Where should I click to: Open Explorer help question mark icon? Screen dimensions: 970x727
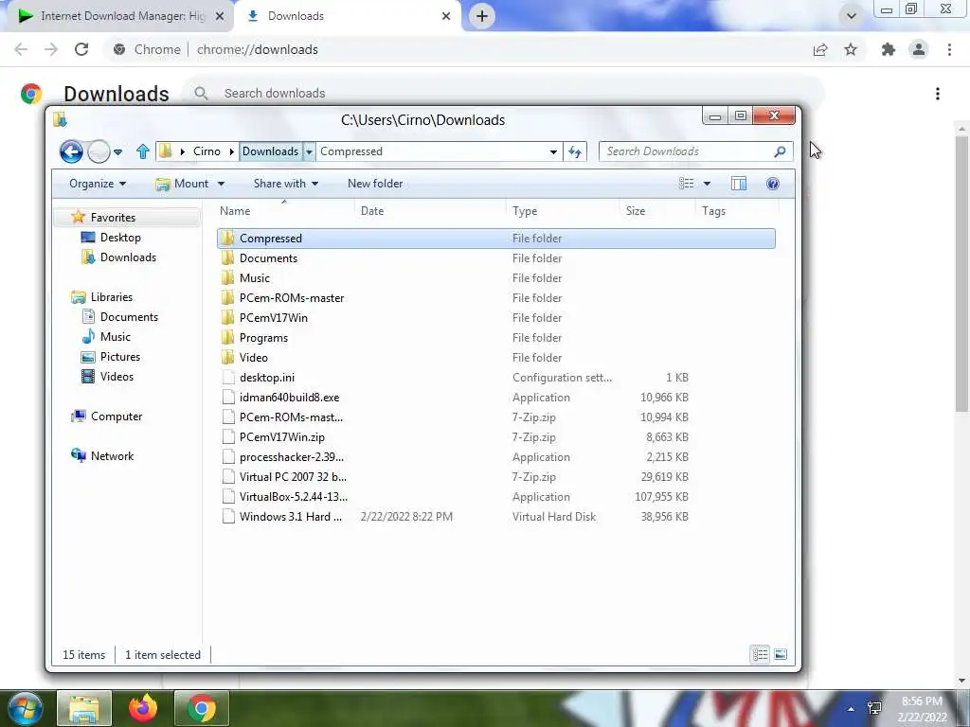pos(773,184)
